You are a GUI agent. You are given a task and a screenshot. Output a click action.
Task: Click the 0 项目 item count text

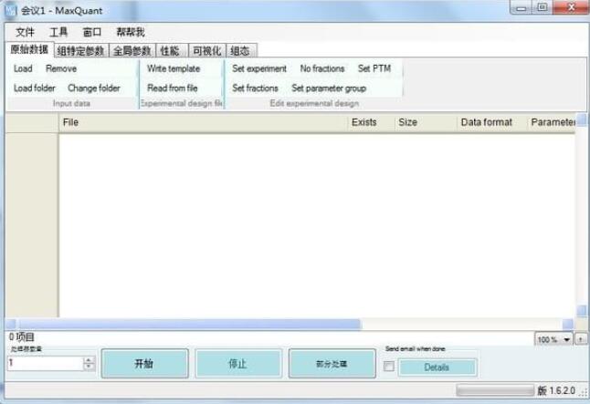click(22, 337)
